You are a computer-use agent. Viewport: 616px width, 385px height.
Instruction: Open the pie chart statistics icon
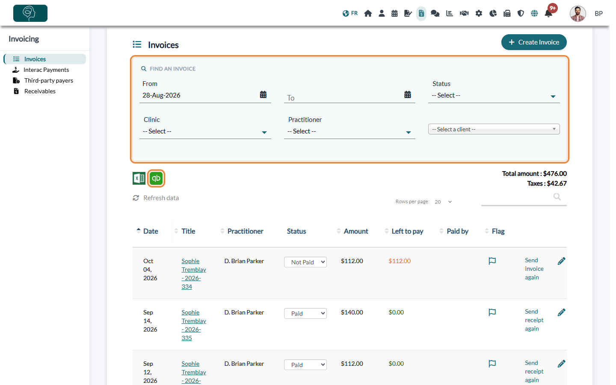pos(493,13)
